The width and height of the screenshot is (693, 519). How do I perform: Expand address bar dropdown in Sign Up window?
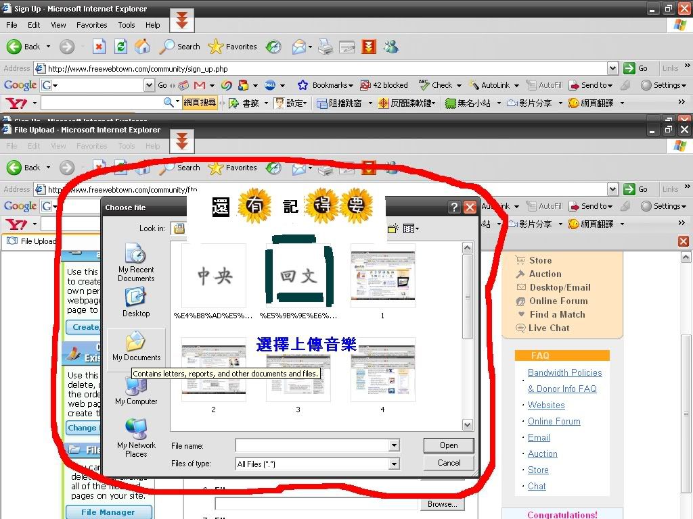coord(612,68)
